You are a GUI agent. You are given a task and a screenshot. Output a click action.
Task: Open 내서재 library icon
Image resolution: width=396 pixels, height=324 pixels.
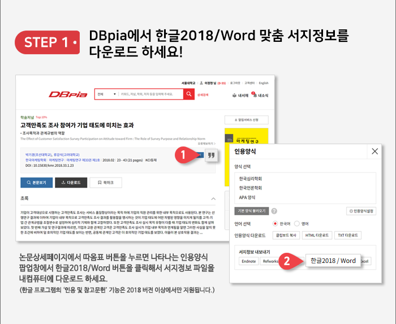coord(240,95)
